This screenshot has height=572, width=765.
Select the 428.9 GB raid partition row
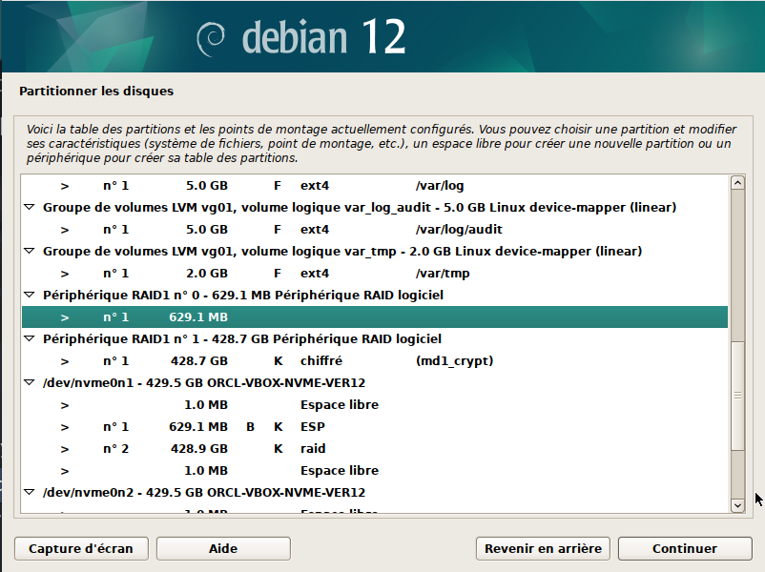coord(375,449)
